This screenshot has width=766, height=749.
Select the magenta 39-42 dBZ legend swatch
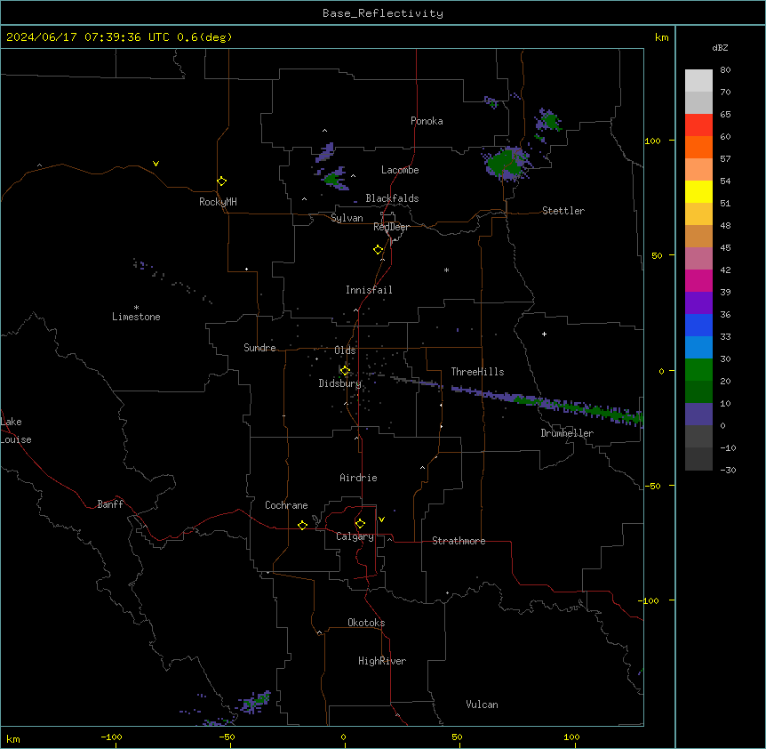(698, 280)
